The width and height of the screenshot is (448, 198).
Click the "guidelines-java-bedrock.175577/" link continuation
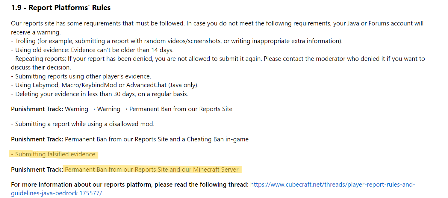[57, 193]
